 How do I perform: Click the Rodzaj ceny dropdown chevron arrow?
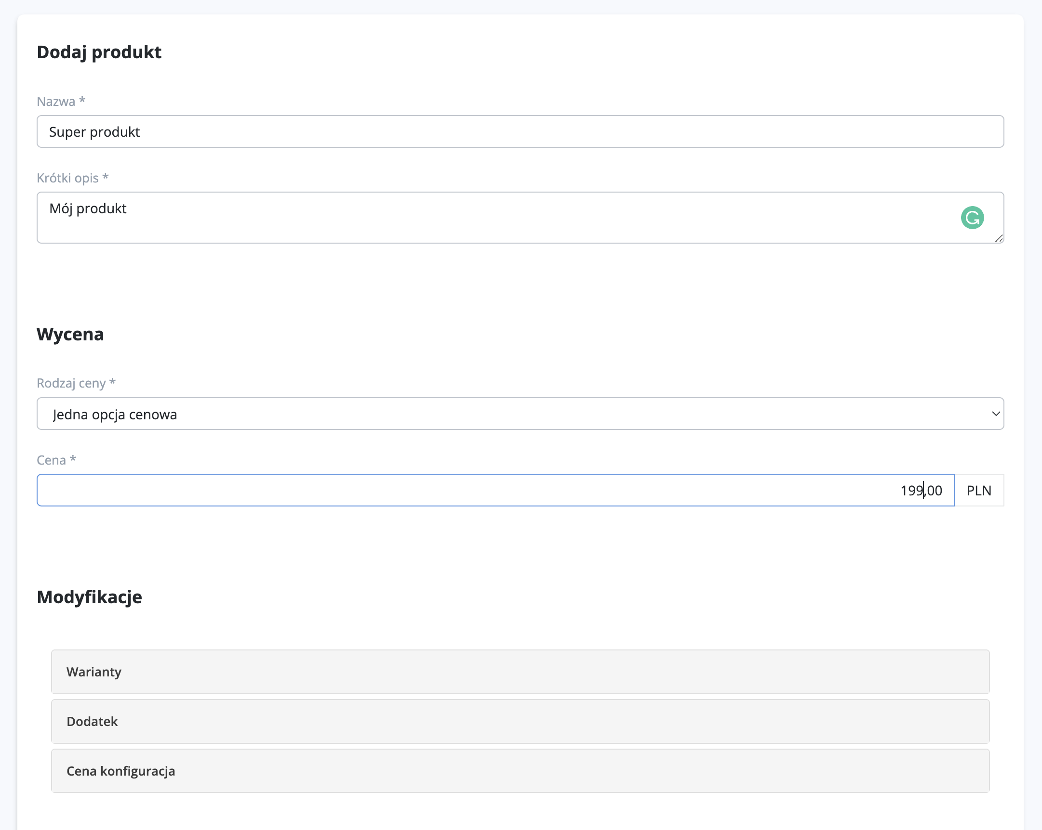(995, 414)
